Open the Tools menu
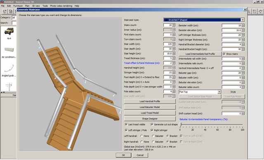The width and height of the screenshot is (264, 160). 45,6
